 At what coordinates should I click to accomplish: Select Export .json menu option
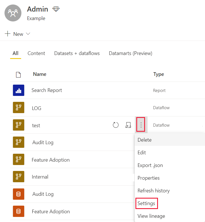click(x=150, y=165)
